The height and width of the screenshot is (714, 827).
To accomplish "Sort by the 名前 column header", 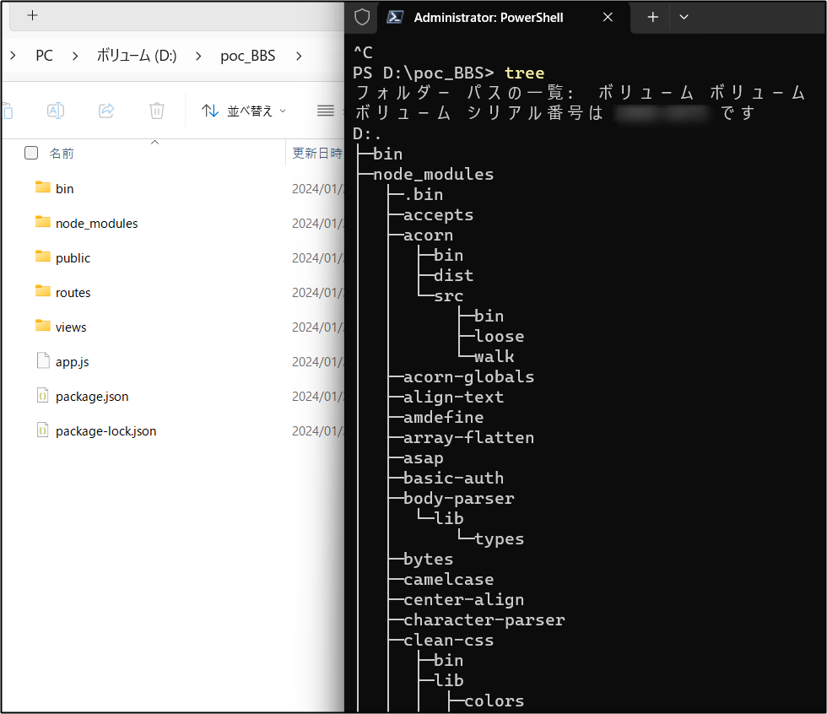I will (62, 154).
